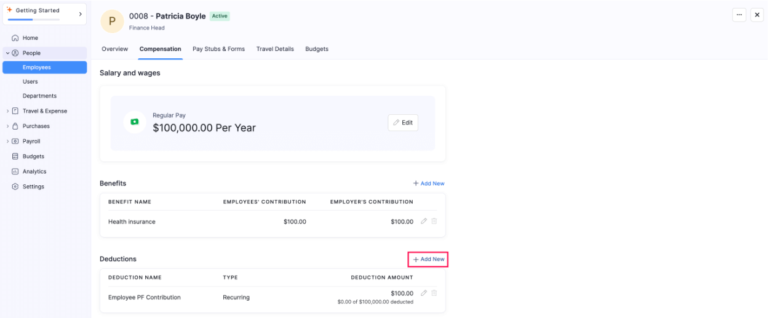Click the People icon in sidebar

(15, 53)
